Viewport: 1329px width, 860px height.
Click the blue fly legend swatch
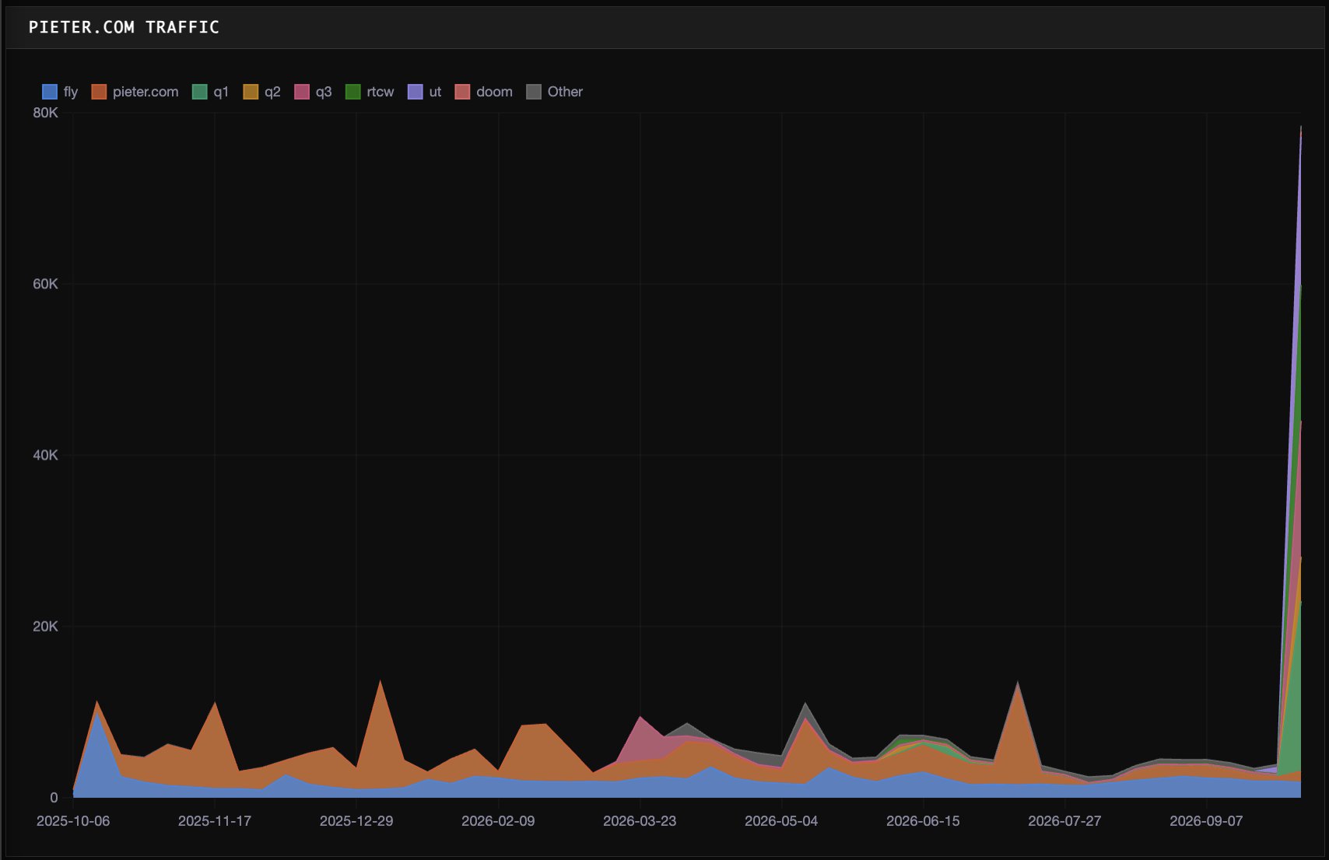[x=50, y=92]
